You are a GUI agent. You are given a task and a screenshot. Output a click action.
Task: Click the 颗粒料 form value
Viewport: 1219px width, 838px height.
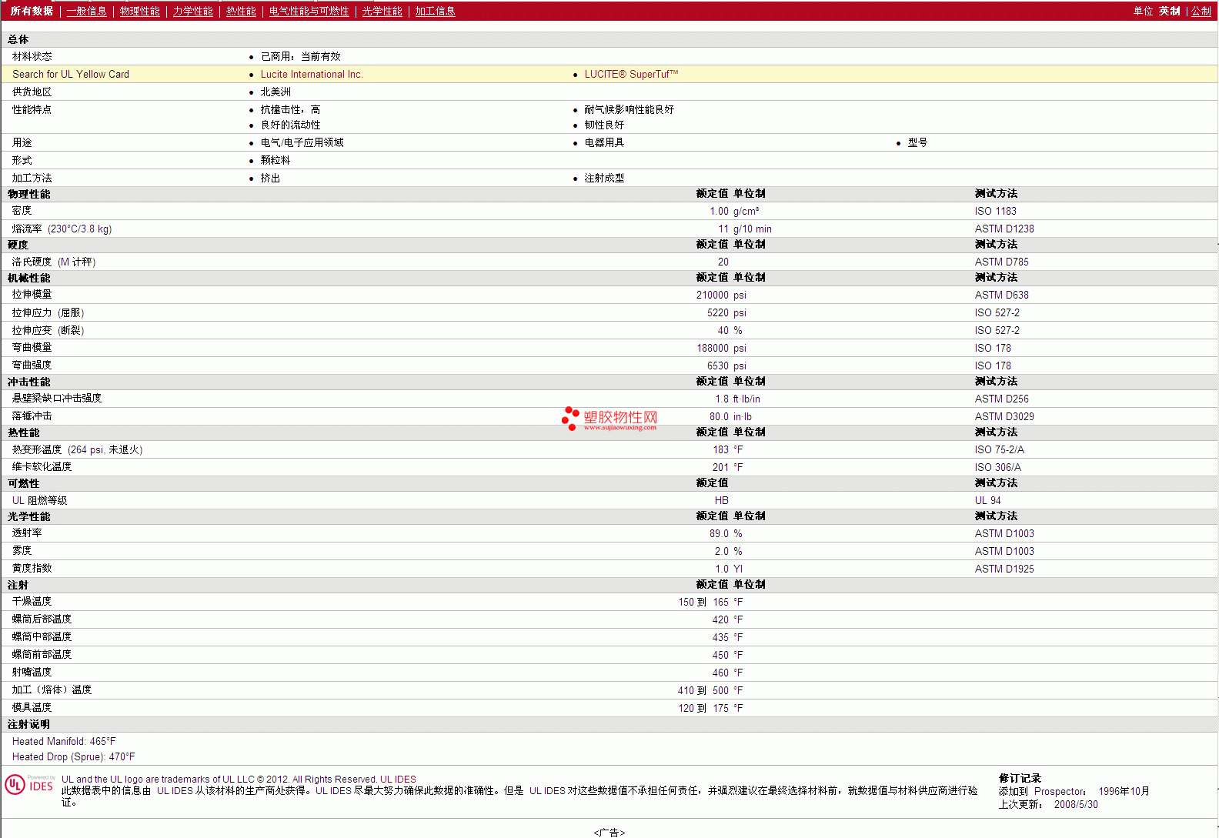tap(276, 160)
